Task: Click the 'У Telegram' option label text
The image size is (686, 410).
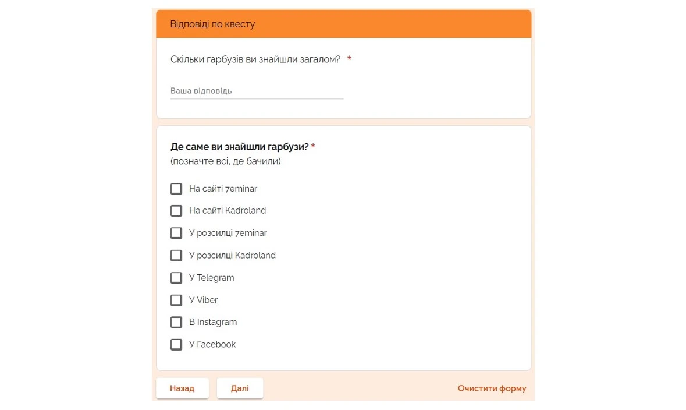Action: (x=212, y=278)
